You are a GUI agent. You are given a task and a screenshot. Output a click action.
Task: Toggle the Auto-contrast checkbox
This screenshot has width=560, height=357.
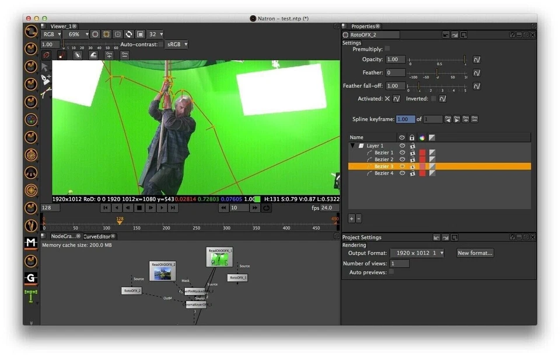tap(160, 44)
